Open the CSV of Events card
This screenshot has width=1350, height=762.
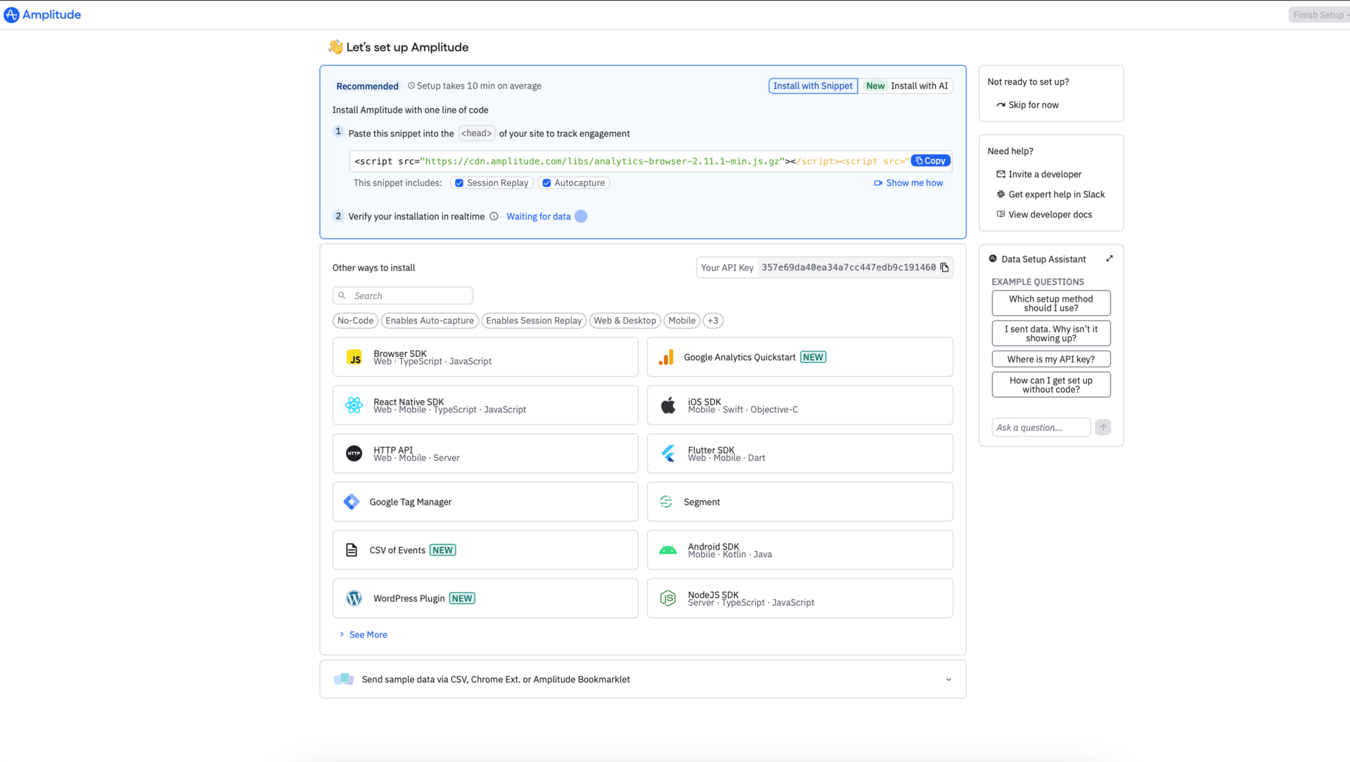point(485,550)
